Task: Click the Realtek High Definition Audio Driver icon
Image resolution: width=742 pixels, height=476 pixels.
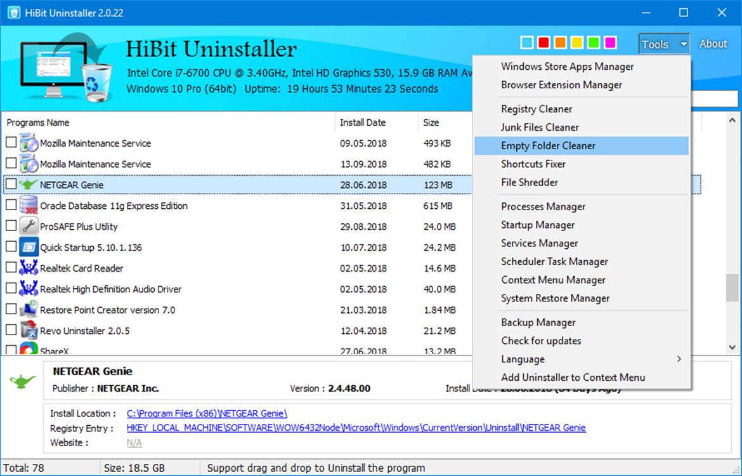Action: [x=29, y=288]
